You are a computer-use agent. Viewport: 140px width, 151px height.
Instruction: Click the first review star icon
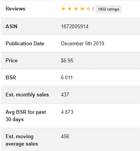[63, 9]
